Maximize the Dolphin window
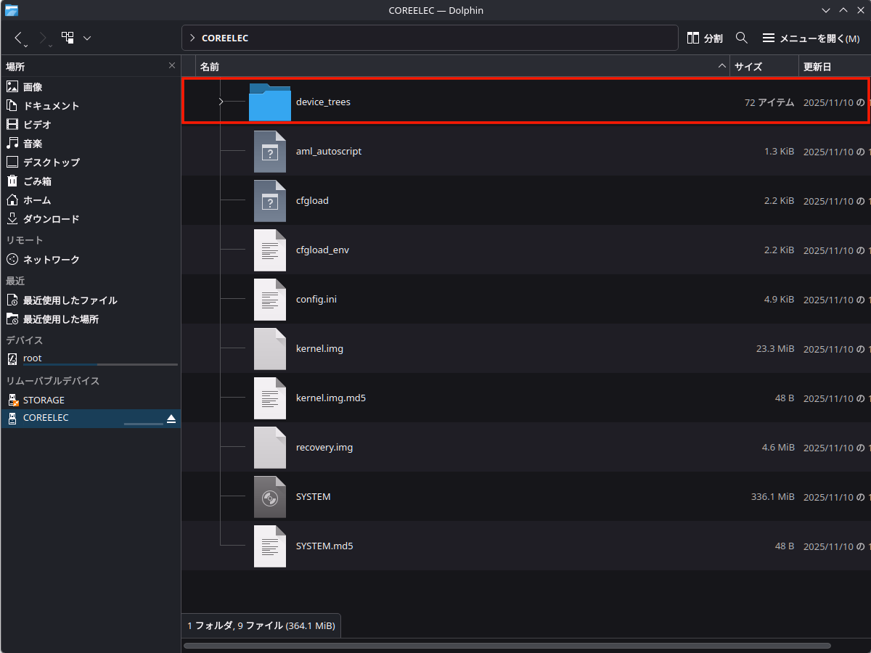871x653 pixels. tap(843, 10)
